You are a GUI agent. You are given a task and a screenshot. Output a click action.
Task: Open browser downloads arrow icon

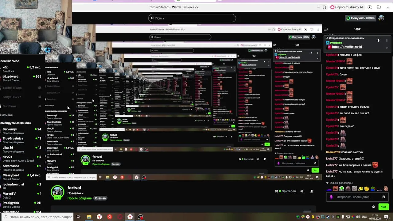pyautogui.click(x=387, y=7)
